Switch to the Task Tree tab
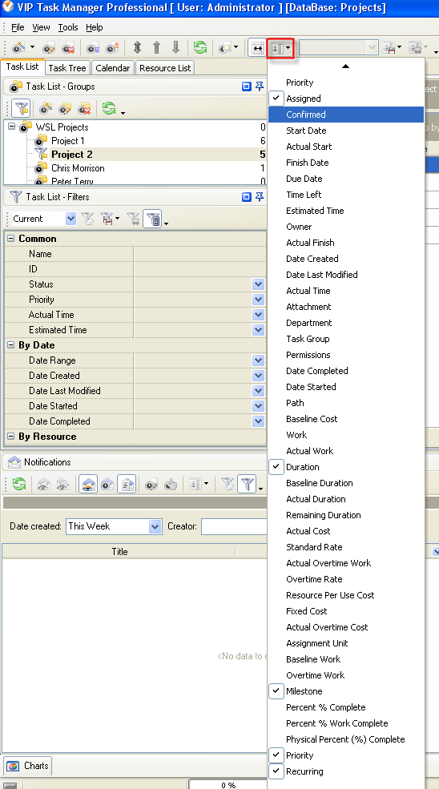Viewport: 439px width, 789px height. tap(67, 68)
